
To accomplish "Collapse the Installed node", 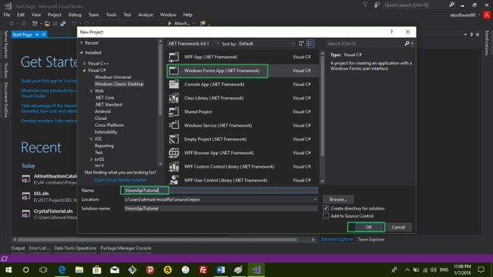I will [x=82, y=52].
